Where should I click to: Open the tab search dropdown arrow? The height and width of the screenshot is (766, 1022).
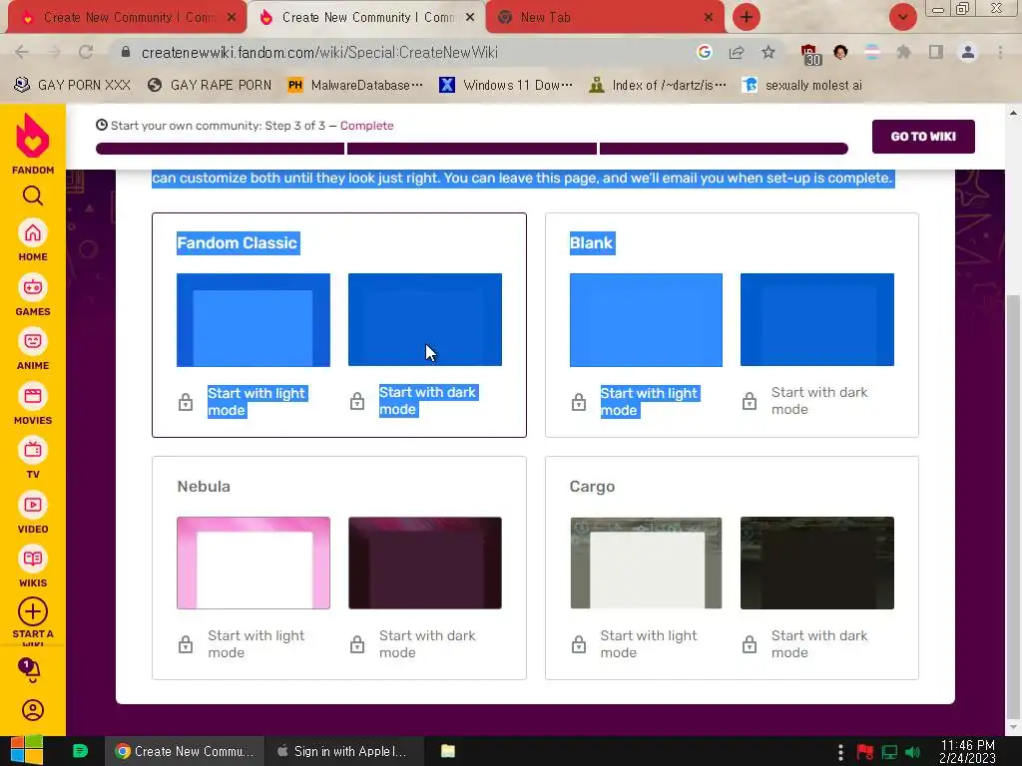(x=902, y=17)
